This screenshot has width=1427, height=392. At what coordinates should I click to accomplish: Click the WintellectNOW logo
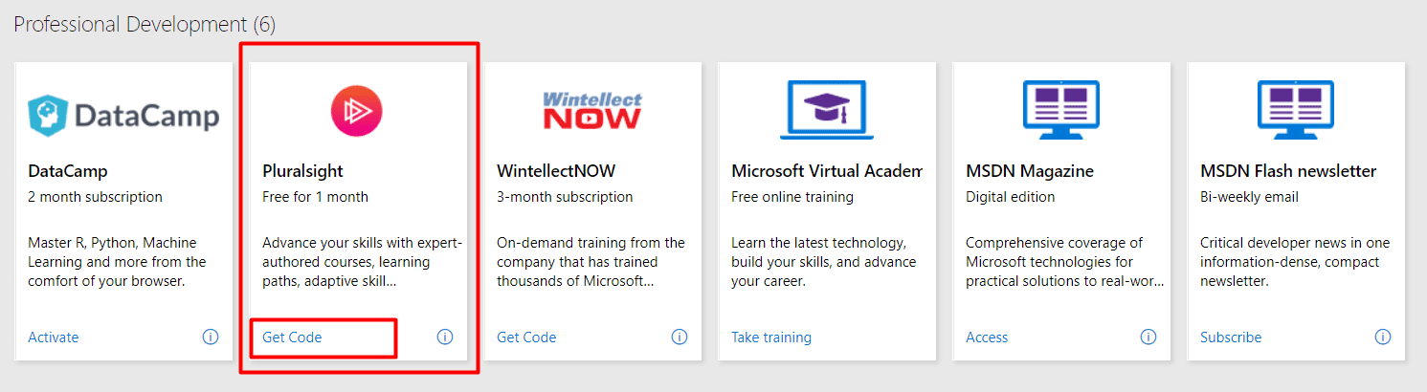click(x=591, y=111)
